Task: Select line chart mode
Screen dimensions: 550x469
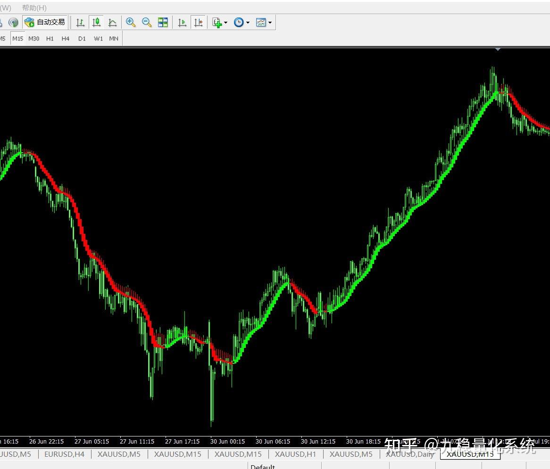Action: tap(113, 22)
